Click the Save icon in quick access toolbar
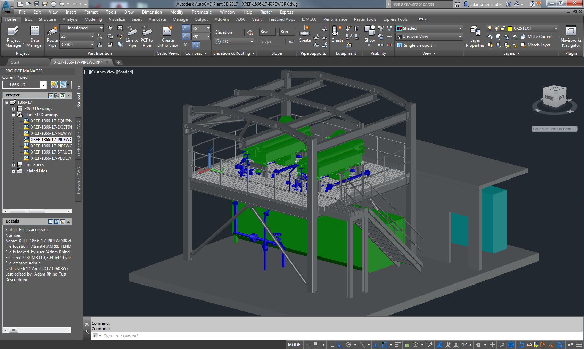The image size is (584, 349). click(37, 4)
